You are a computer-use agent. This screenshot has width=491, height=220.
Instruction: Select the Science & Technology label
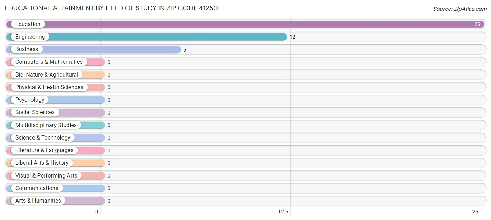coord(43,137)
